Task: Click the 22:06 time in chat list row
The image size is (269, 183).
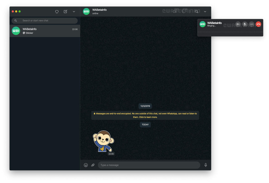Action: click(x=75, y=29)
